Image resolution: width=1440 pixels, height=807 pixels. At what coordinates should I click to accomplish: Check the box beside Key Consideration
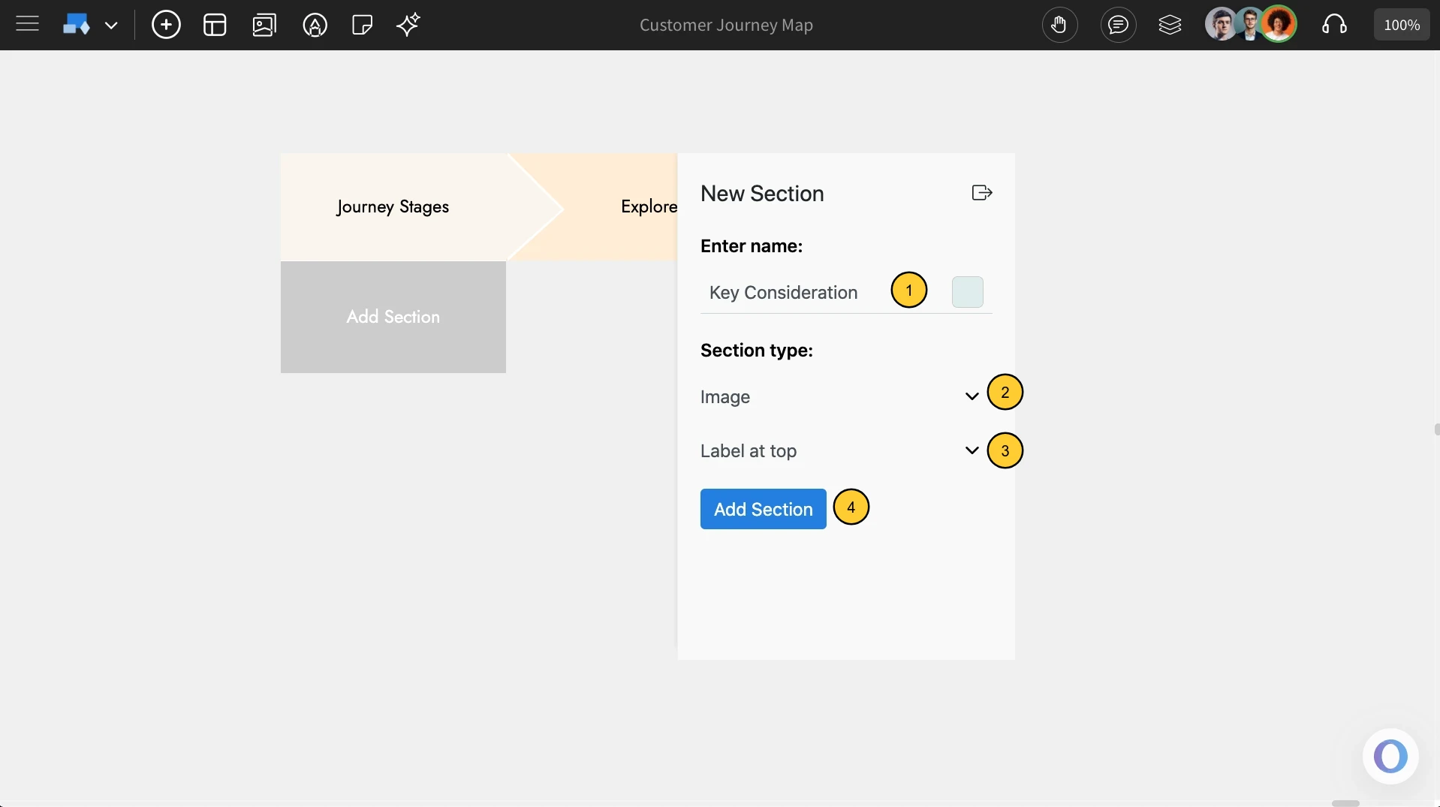(967, 292)
